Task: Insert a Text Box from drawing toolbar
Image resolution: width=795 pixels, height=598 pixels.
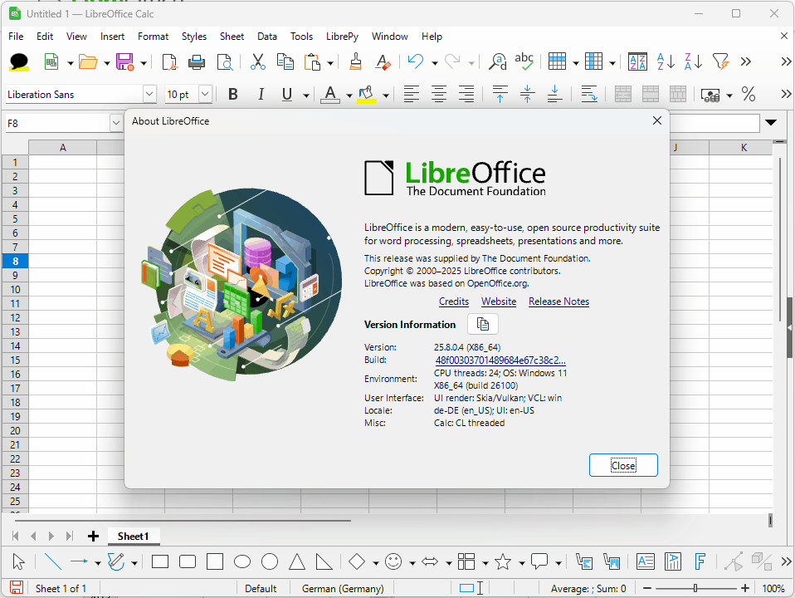Action: (646, 561)
